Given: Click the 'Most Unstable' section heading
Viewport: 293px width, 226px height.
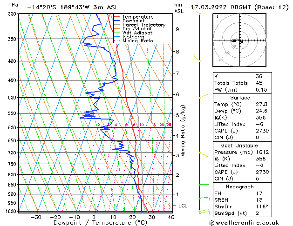Looking at the screenshot, I should click(x=239, y=146).
